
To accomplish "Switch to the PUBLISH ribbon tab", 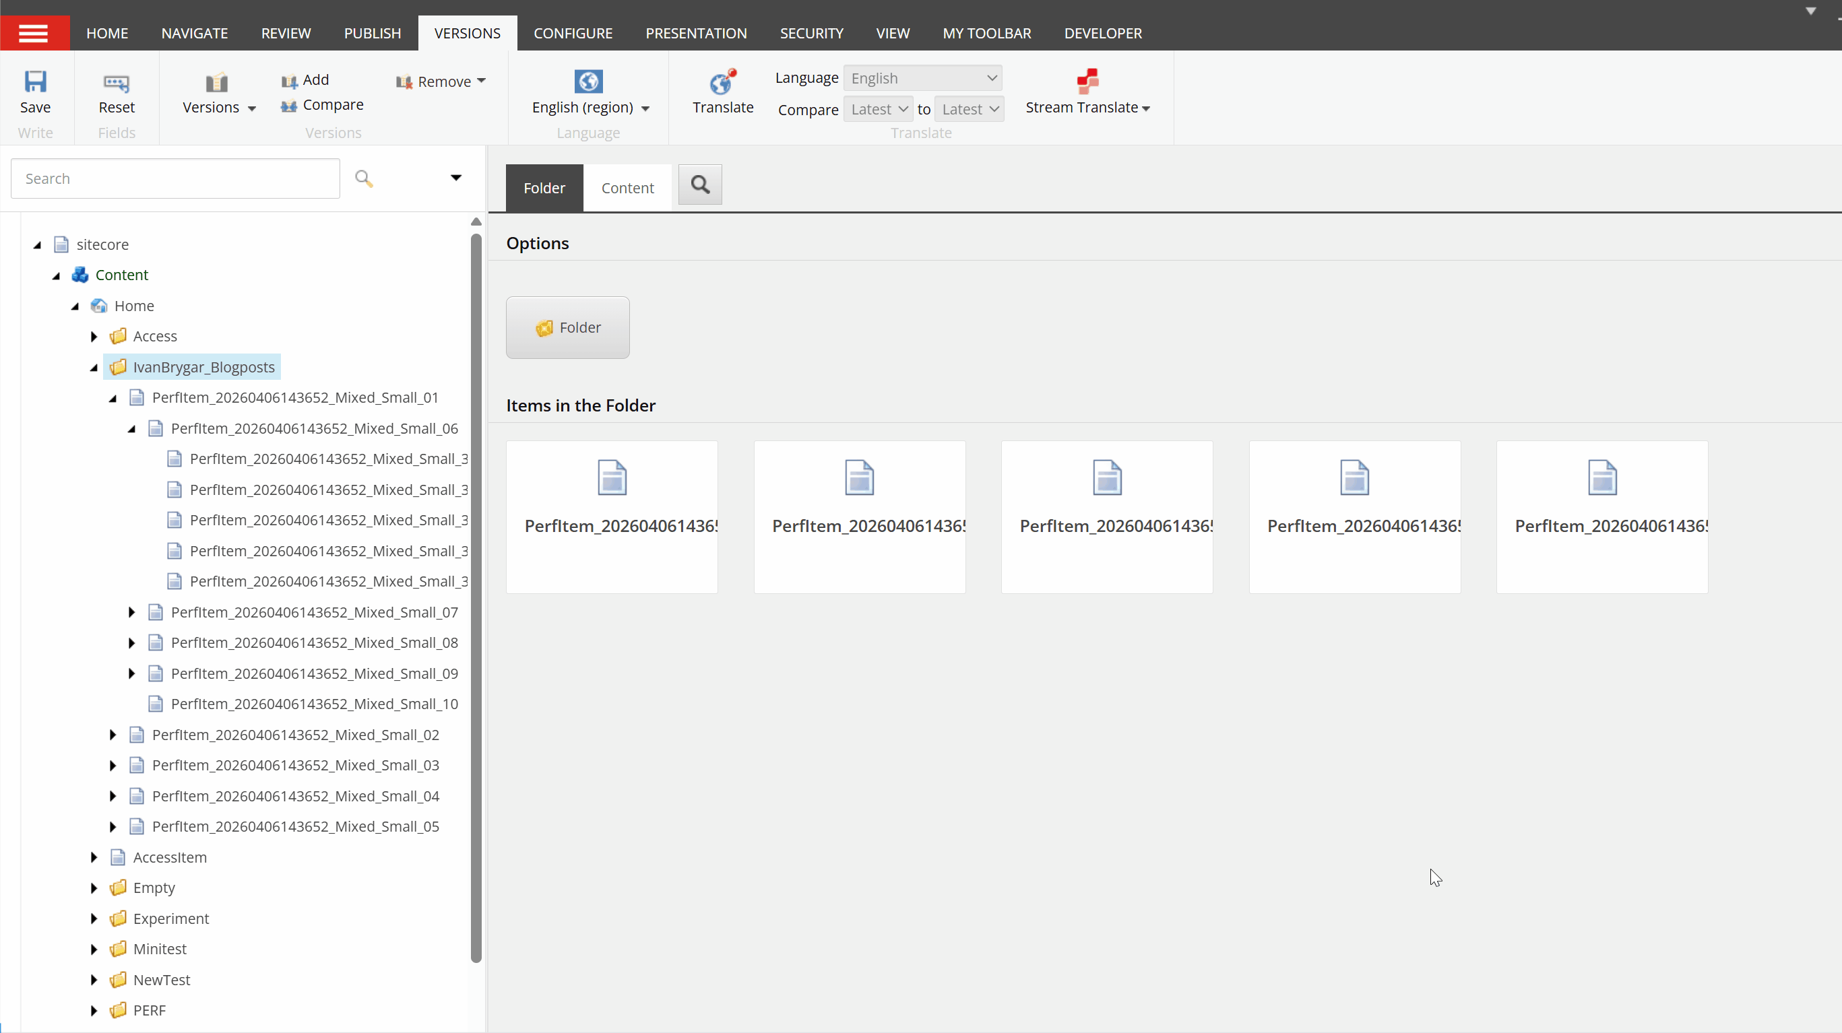I will [x=372, y=33].
